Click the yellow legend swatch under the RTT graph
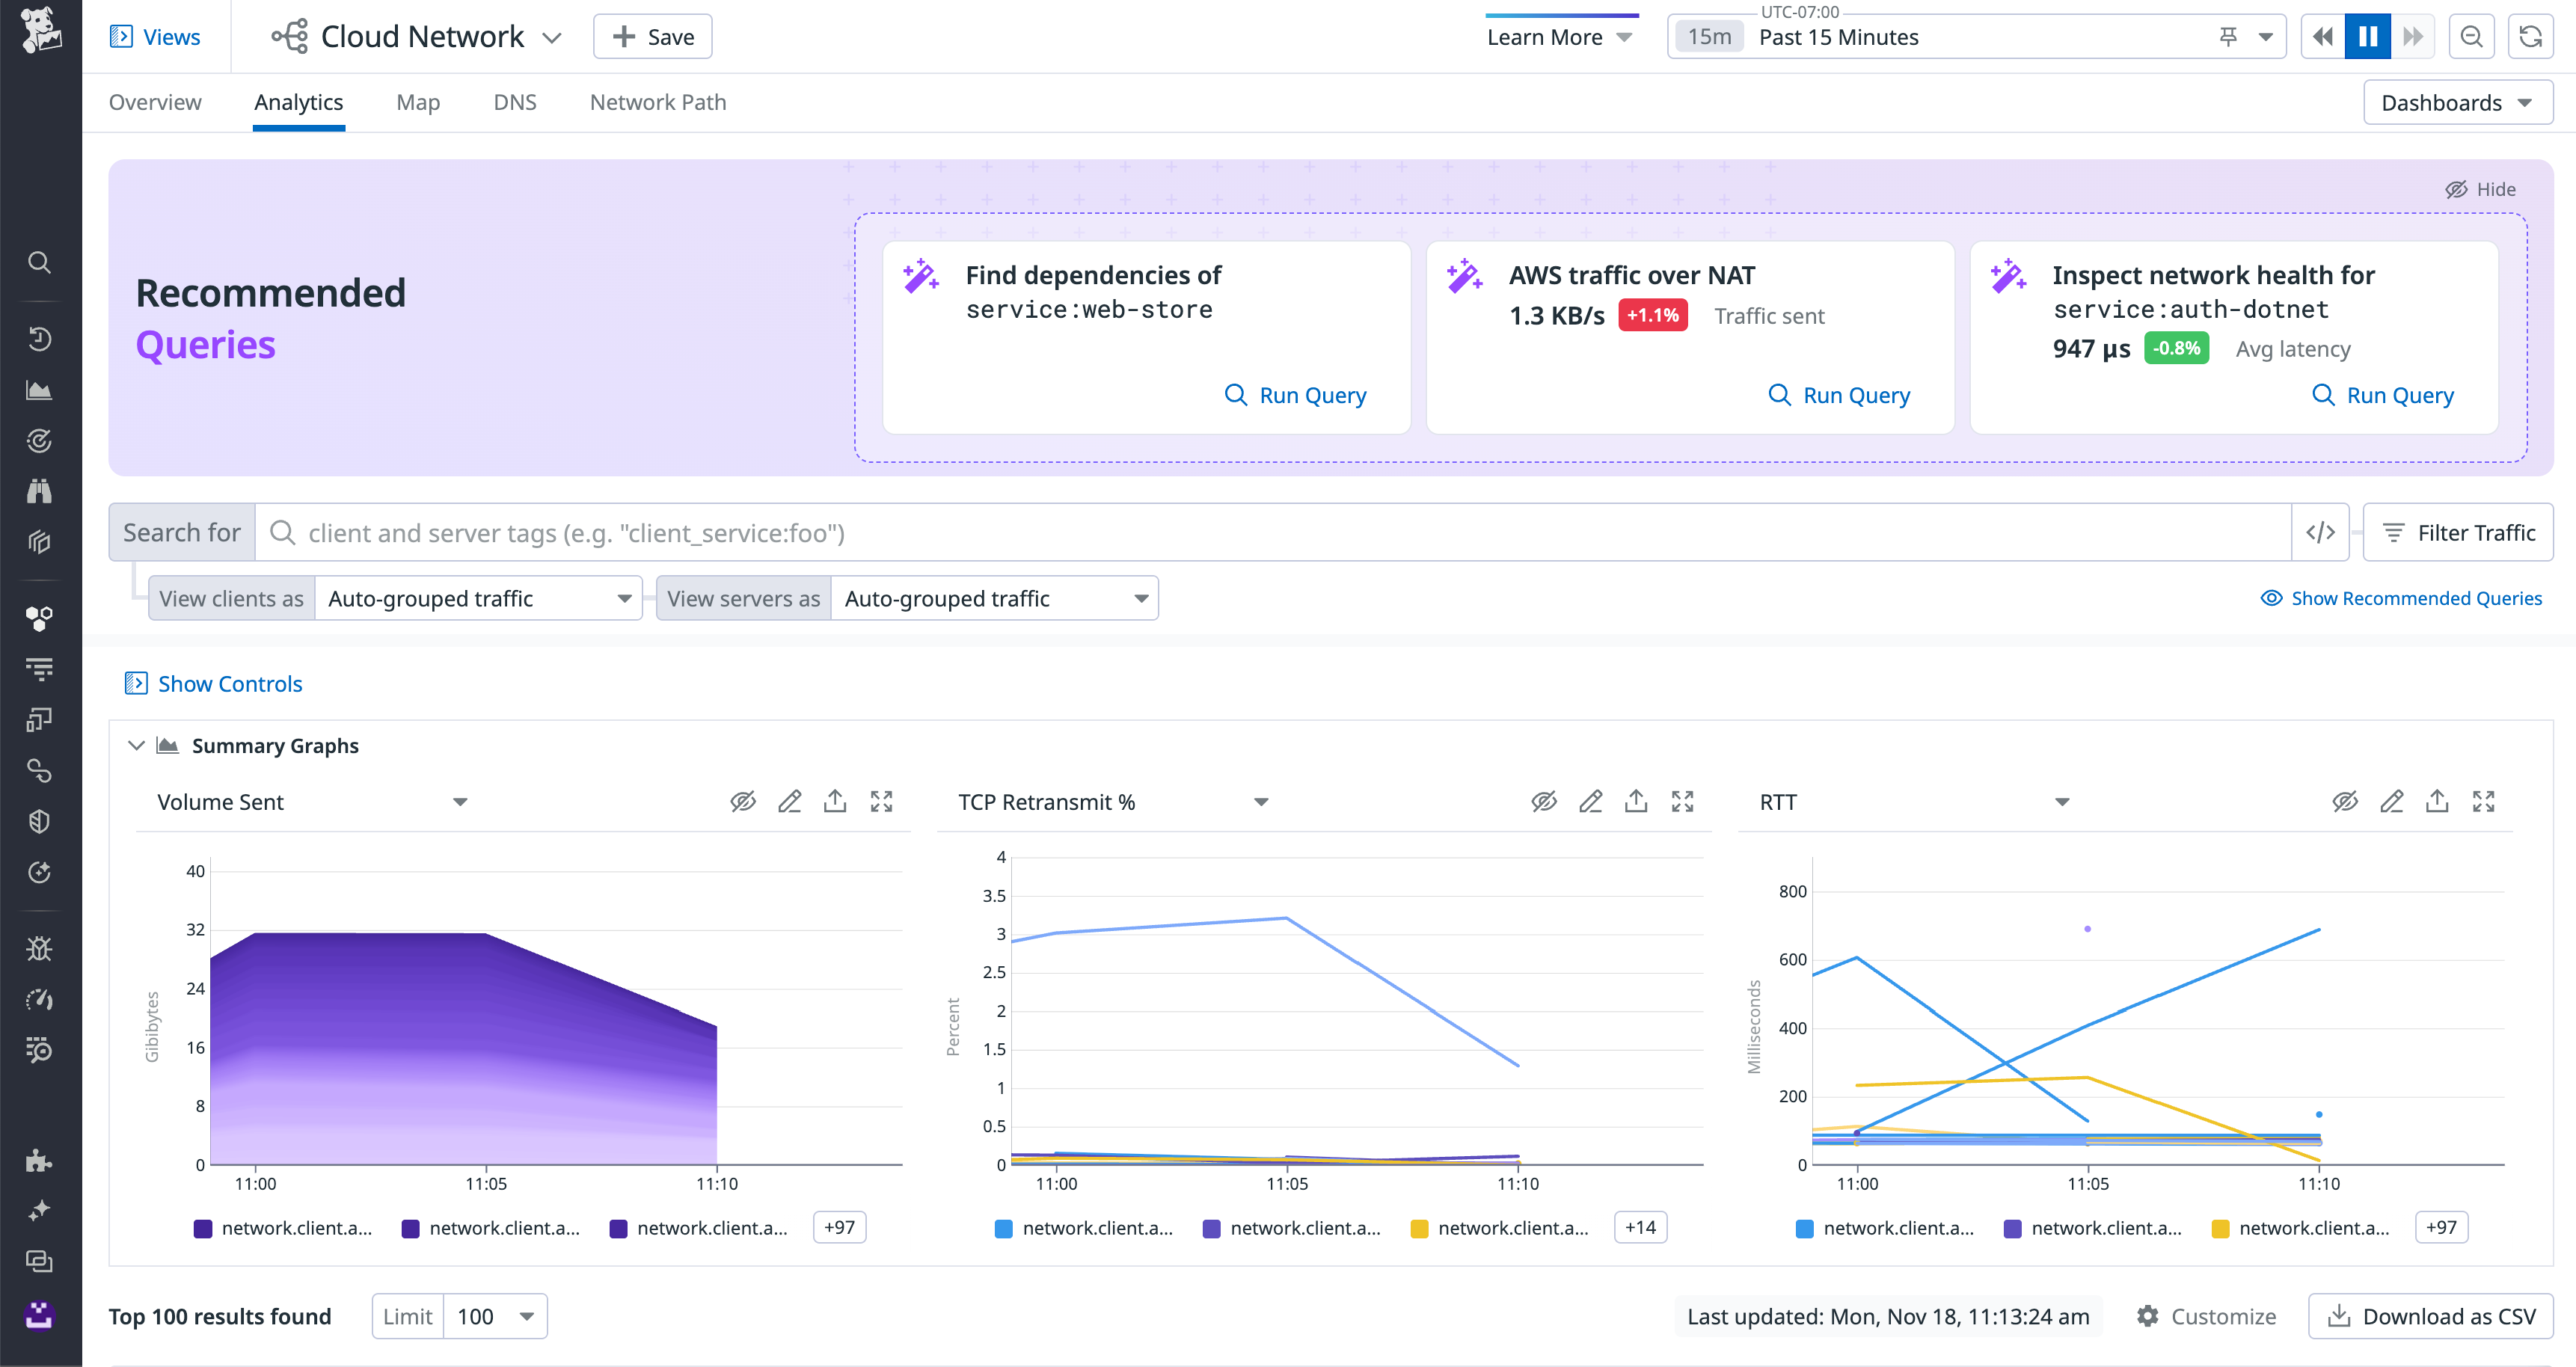This screenshot has height=1367, width=2576. [x=2219, y=1227]
